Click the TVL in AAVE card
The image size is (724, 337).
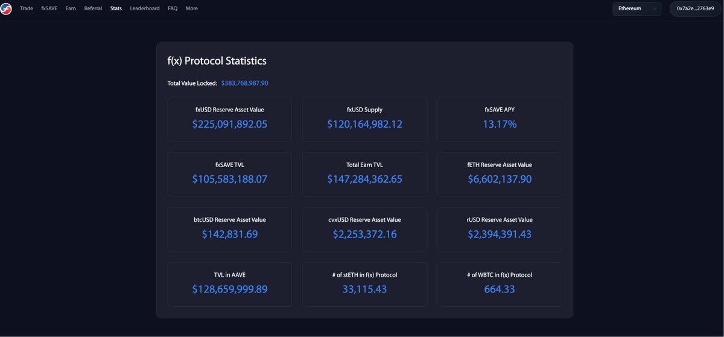[x=229, y=285]
